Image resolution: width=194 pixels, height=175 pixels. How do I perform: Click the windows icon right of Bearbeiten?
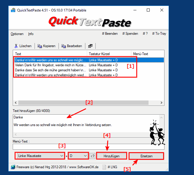tap(90, 46)
